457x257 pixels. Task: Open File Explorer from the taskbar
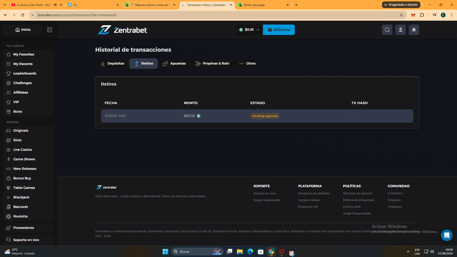240,252
